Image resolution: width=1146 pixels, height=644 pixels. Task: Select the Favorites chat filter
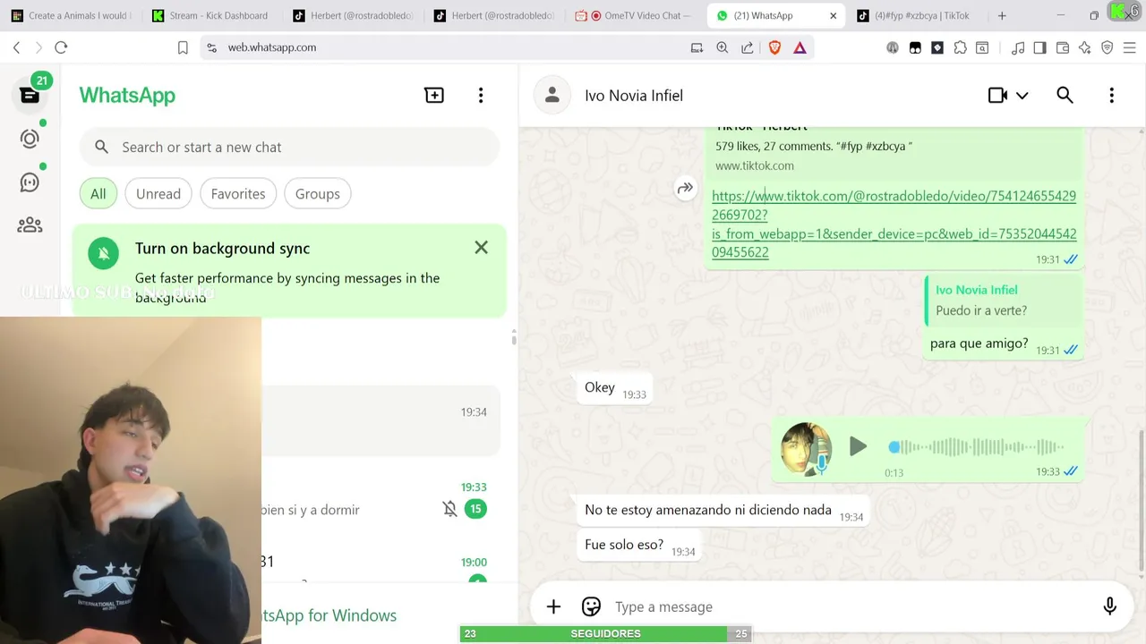[238, 193]
